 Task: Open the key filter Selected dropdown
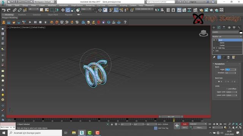[x=198, y=124]
